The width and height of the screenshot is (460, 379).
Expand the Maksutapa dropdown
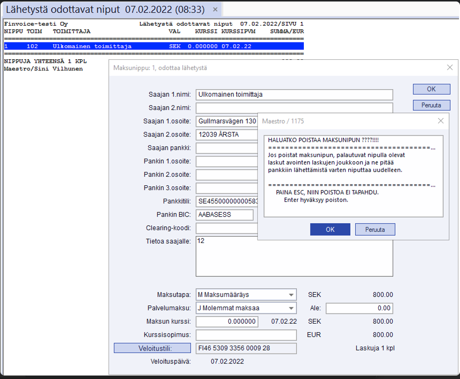pyautogui.click(x=290, y=295)
